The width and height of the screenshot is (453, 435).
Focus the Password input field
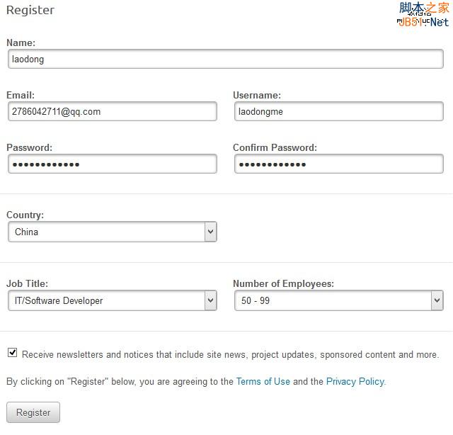pos(112,164)
